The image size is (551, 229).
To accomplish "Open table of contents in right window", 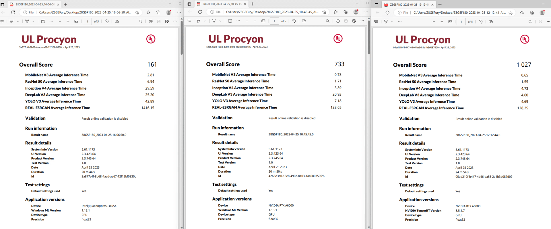I will pyautogui.click(x=376, y=22).
